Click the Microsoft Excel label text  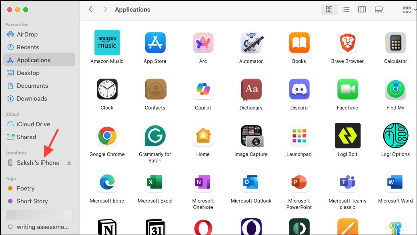pos(155,201)
